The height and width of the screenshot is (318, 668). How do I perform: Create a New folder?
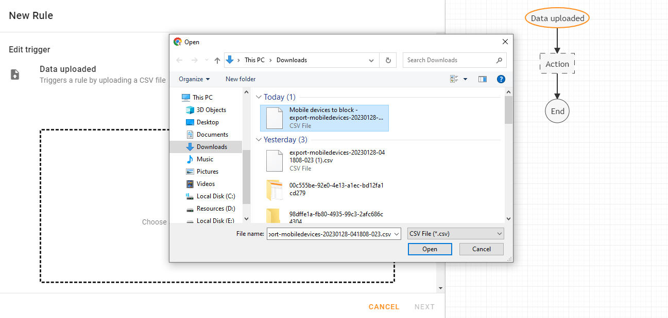(240, 79)
